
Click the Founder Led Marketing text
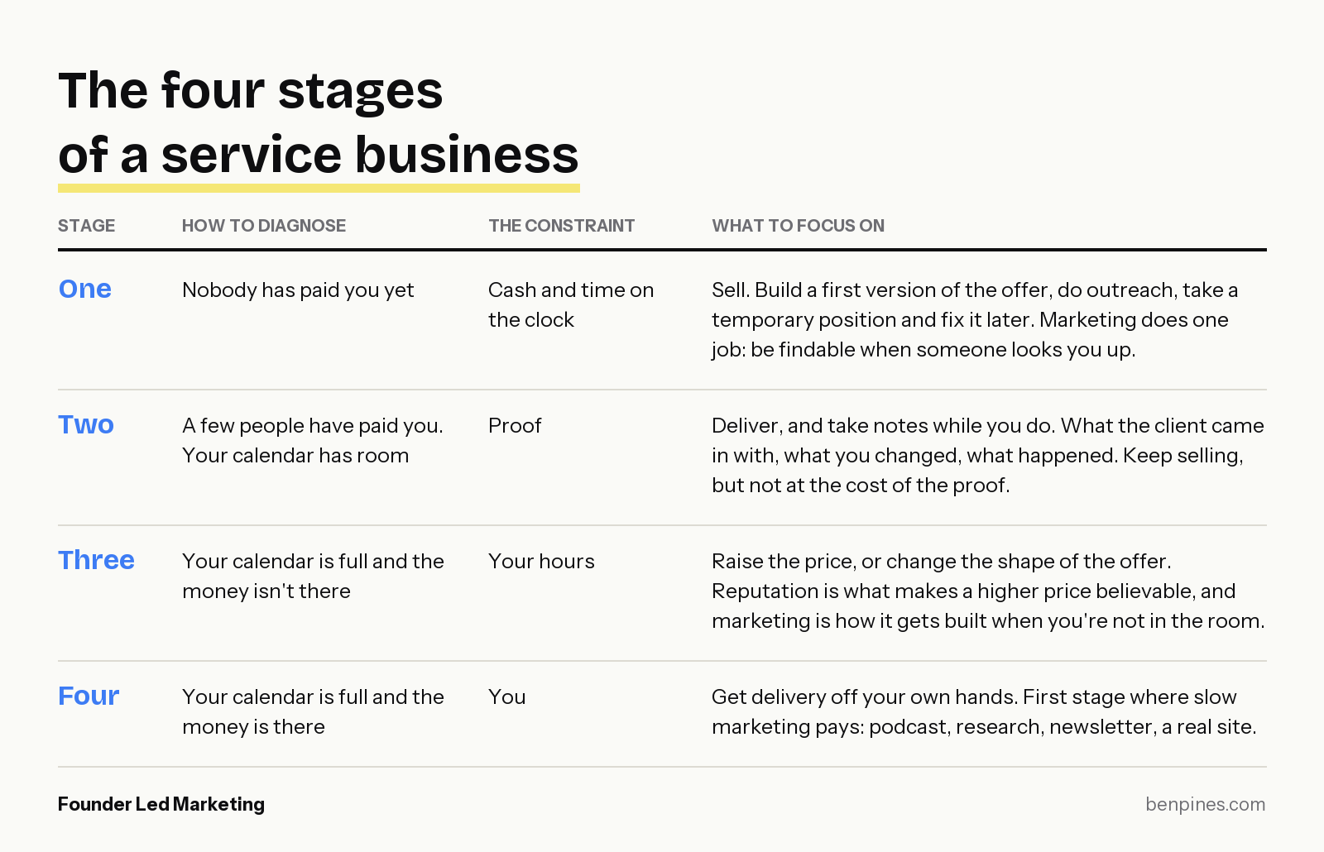[161, 804]
